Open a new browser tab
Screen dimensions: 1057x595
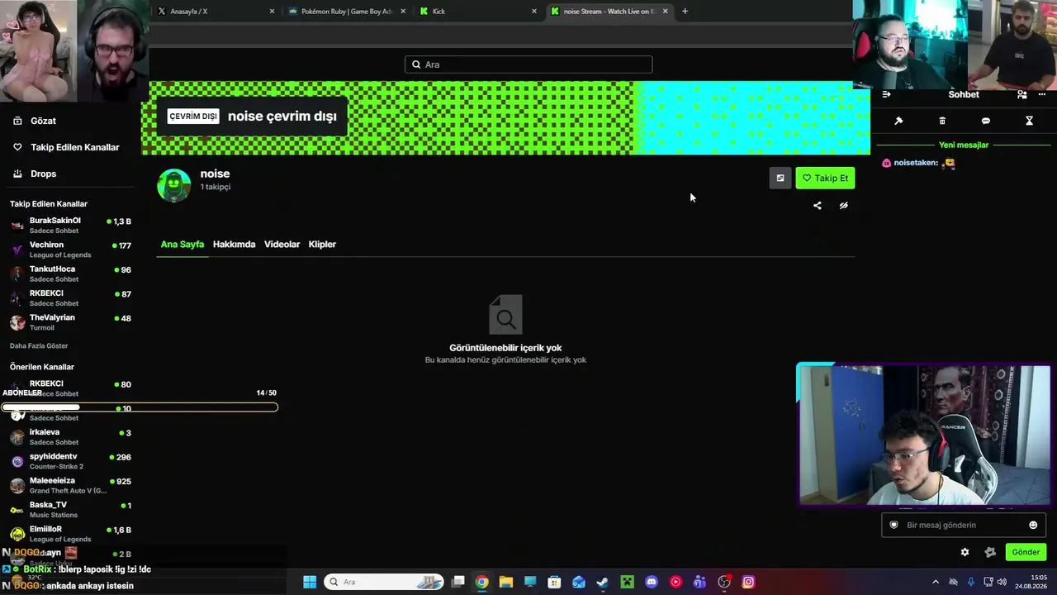click(x=685, y=12)
